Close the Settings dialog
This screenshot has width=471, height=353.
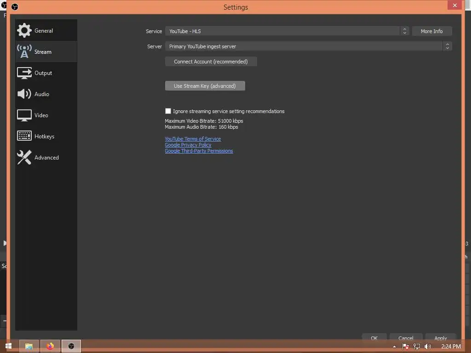454,5
